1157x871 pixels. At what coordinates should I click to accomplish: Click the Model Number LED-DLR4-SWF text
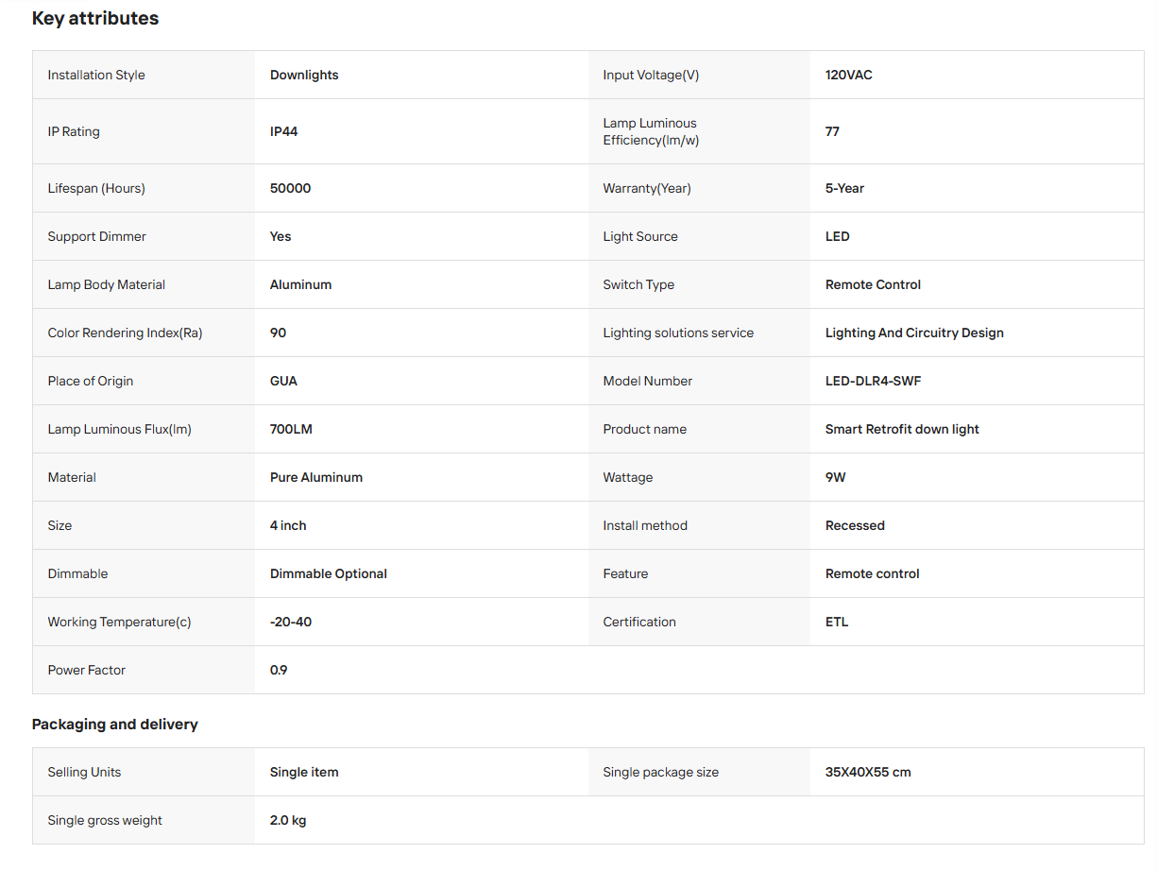(873, 381)
